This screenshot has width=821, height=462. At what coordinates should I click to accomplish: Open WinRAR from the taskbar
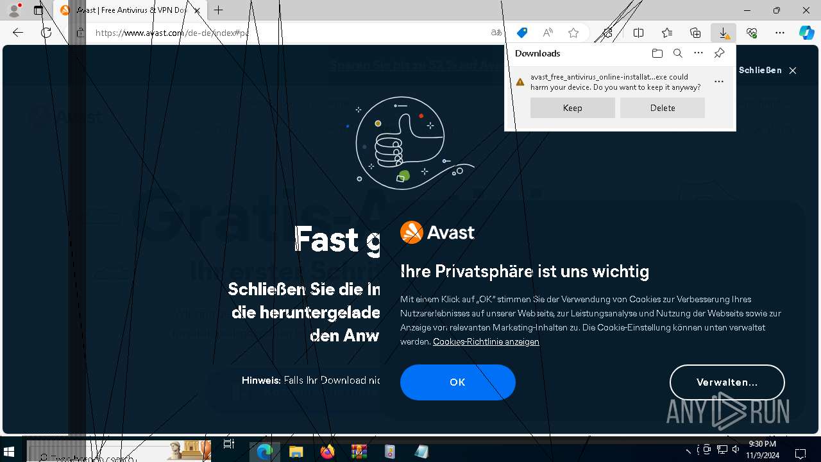click(359, 452)
